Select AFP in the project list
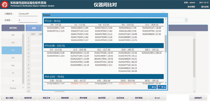The height and width of the screenshot is (101, 210). coord(12,35)
